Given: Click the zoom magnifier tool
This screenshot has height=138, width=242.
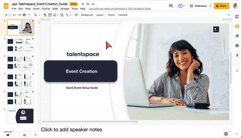Looking at the screenshot, I should (36, 15).
